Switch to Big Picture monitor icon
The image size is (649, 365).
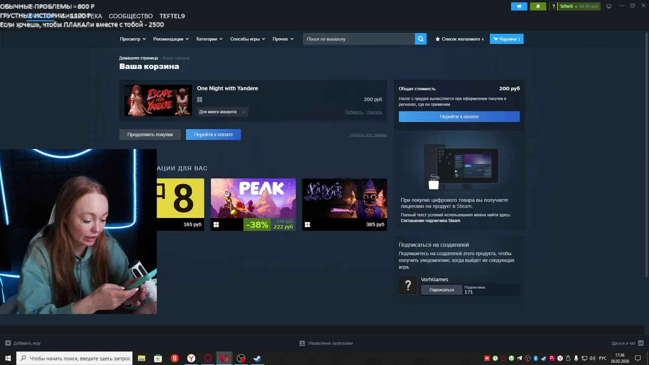click(609, 6)
